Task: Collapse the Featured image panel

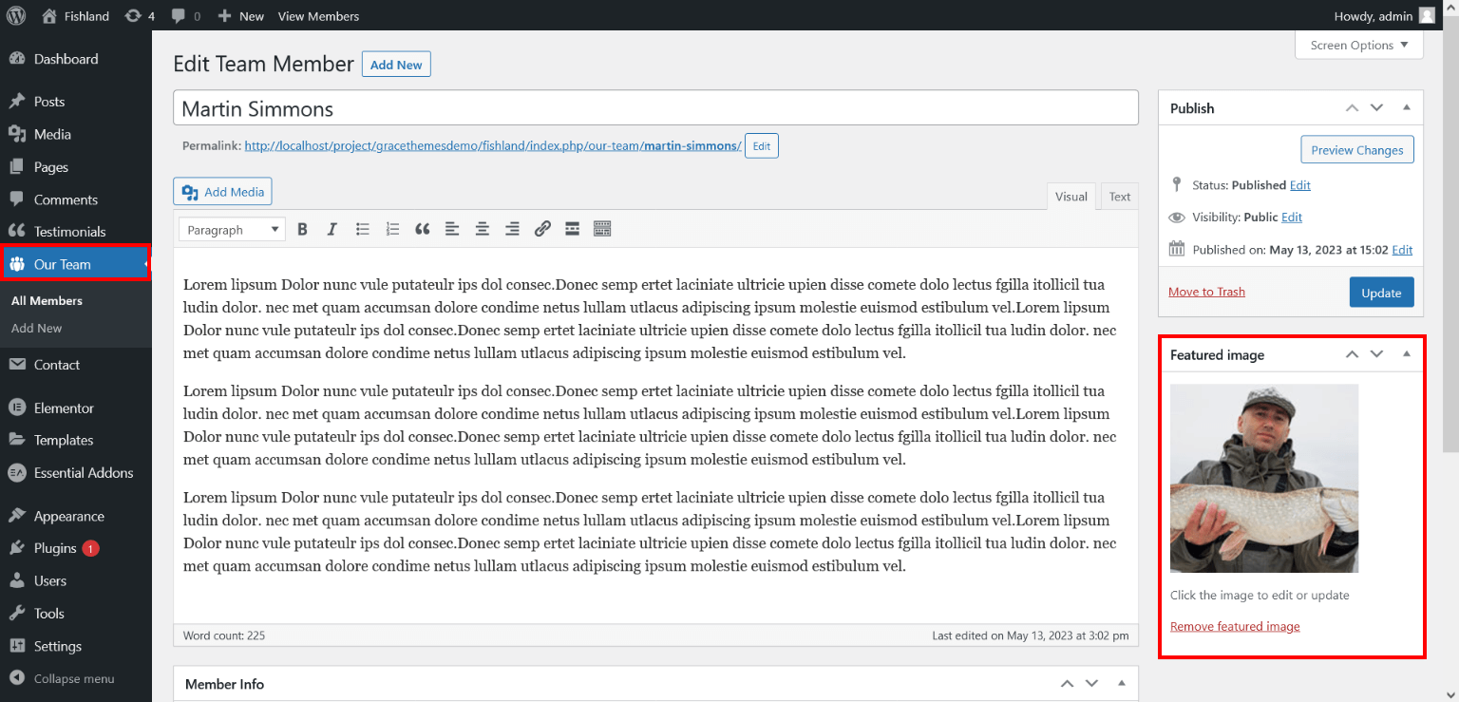Action: coord(1407,354)
